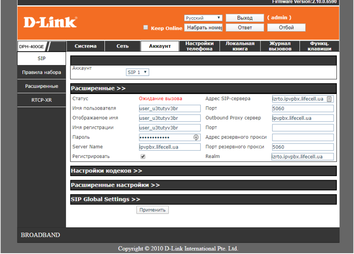Expand the Расширенные настройки section
Image resolution: width=354 pixels, height=254 pixels.
(x=203, y=185)
